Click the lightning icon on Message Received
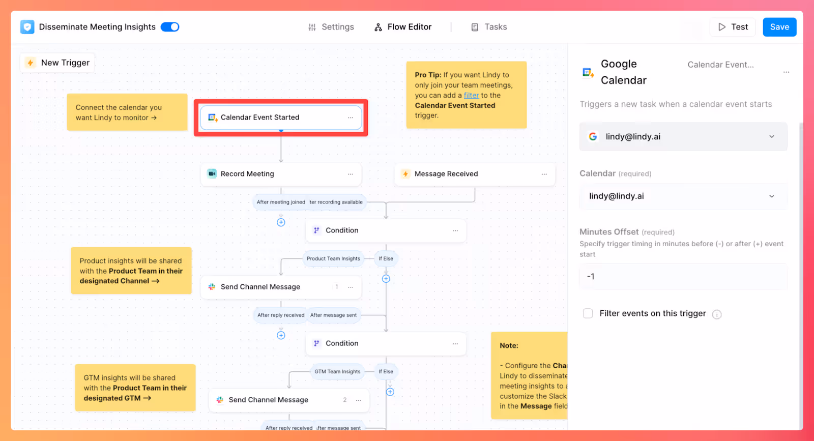This screenshot has height=441, width=814. 405,174
